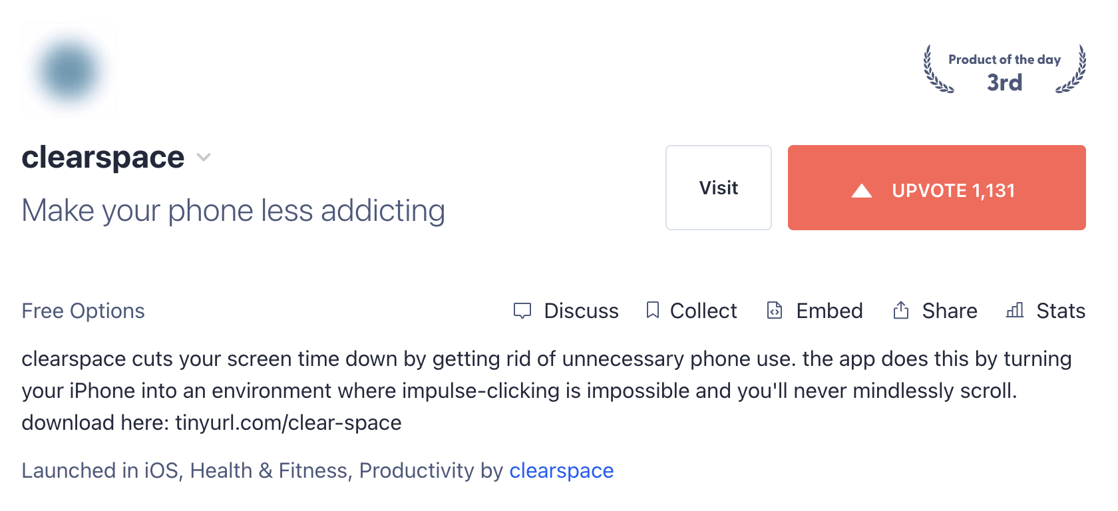
Task: Click the right laurel wreath icon
Action: click(x=1072, y=69)
